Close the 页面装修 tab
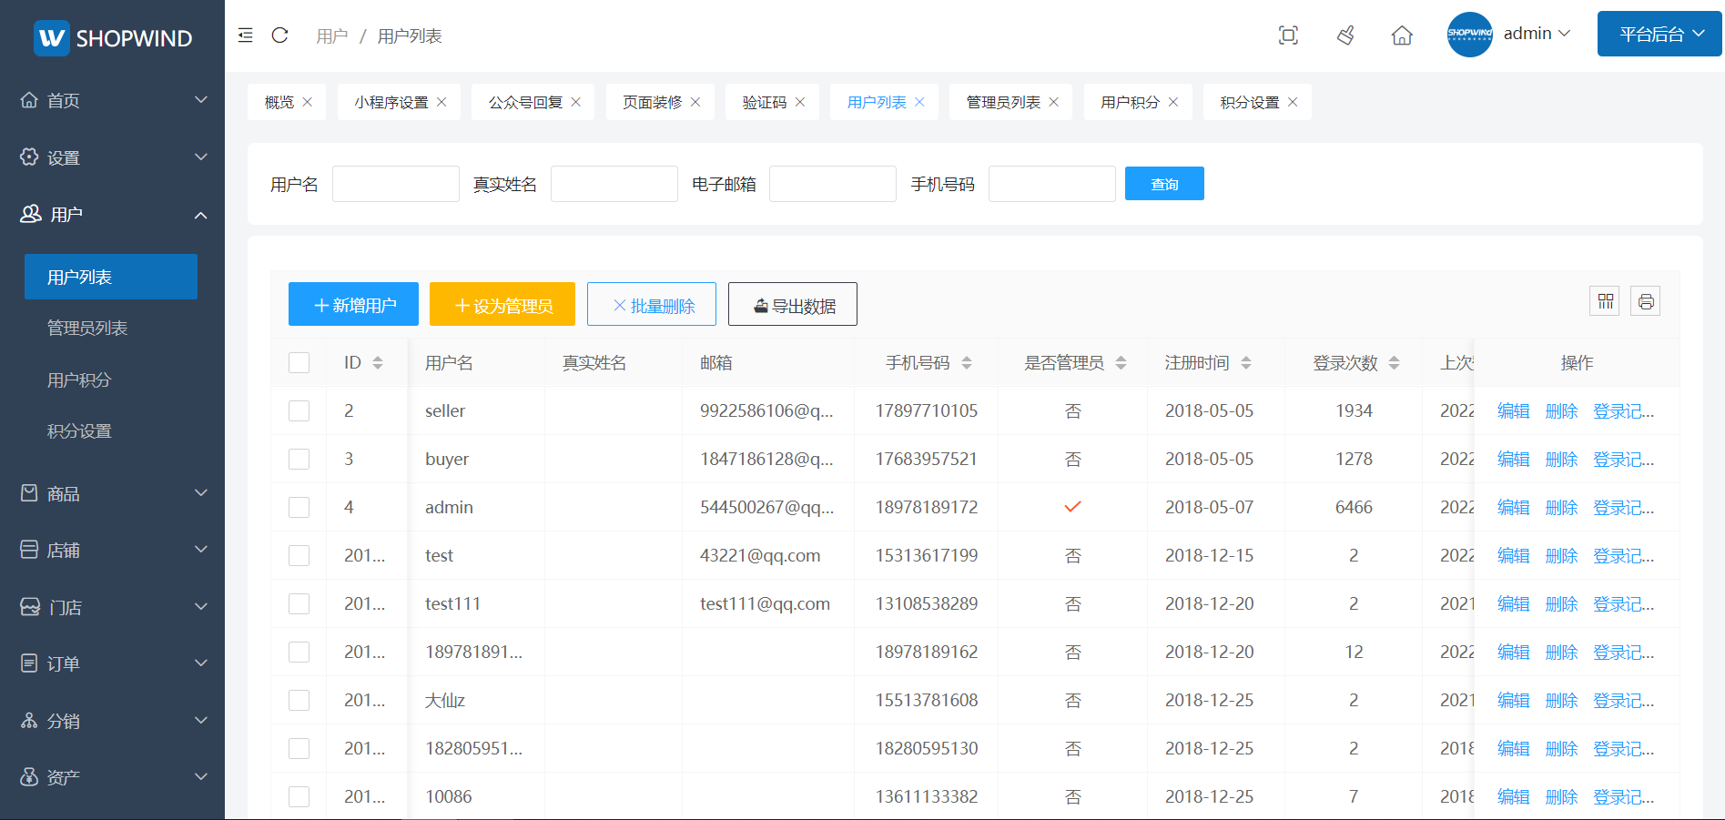 coord(695,102)
